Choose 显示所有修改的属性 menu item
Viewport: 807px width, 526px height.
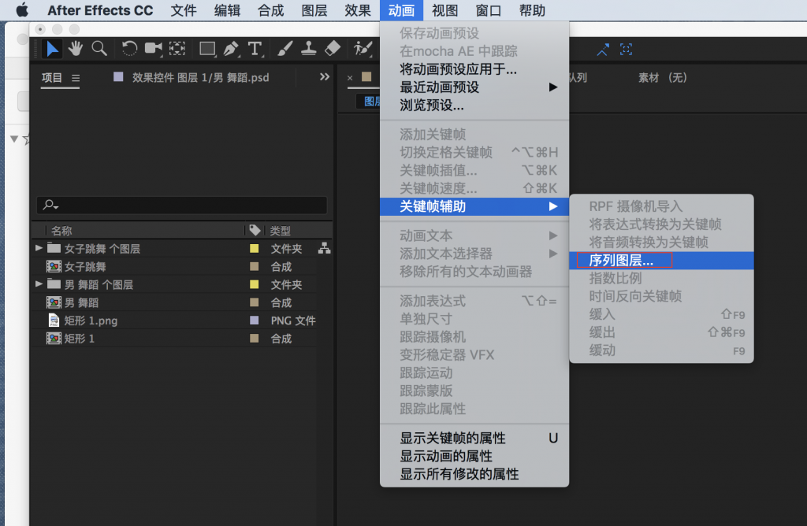pyautogui.click(x=474, y=474)
